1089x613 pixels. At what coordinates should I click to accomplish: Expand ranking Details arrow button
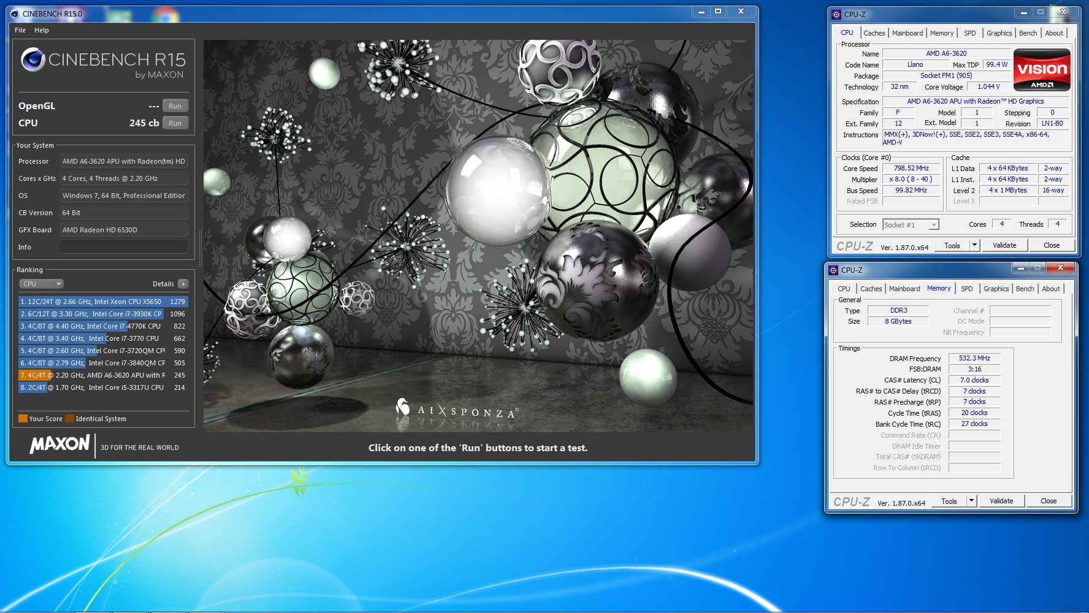pyautogui.click(x=183, y=284)
